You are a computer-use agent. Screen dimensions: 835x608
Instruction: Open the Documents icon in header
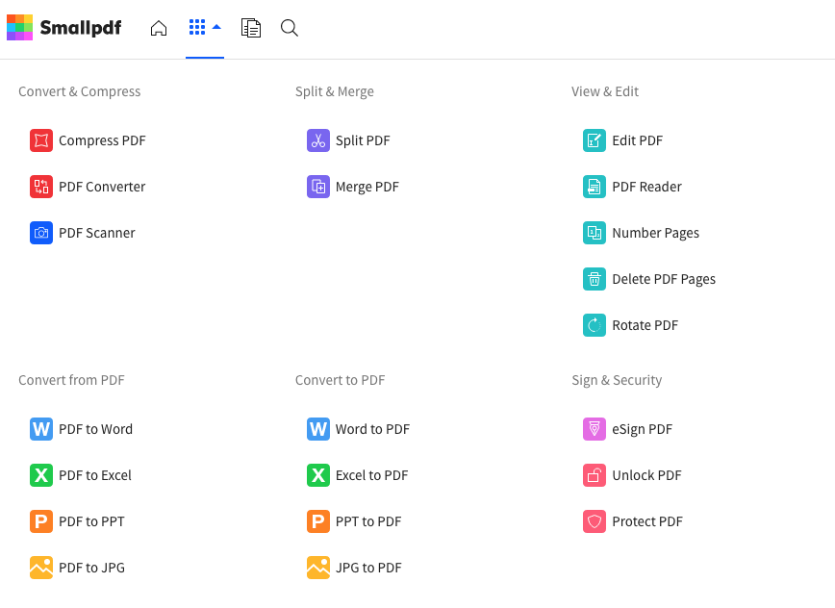click(x=251, y=29)
